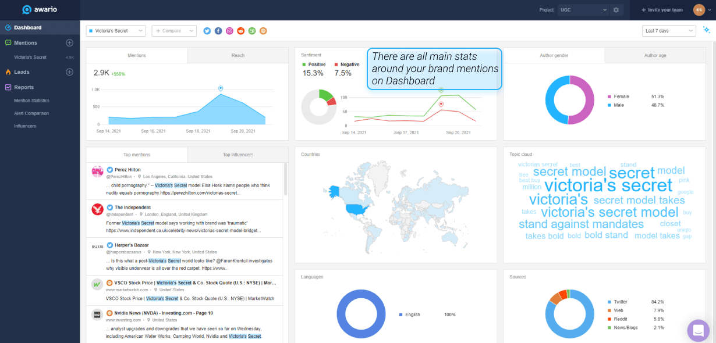
Task: Add a new Mentions alert with plus
Action: [x=69, y=42]
